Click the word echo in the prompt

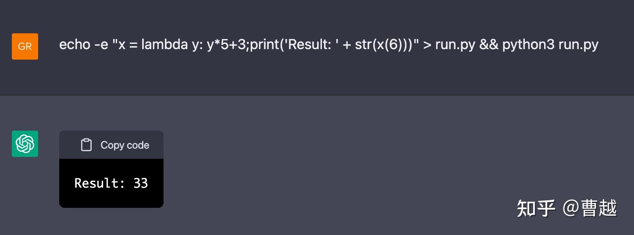(74, 45)
